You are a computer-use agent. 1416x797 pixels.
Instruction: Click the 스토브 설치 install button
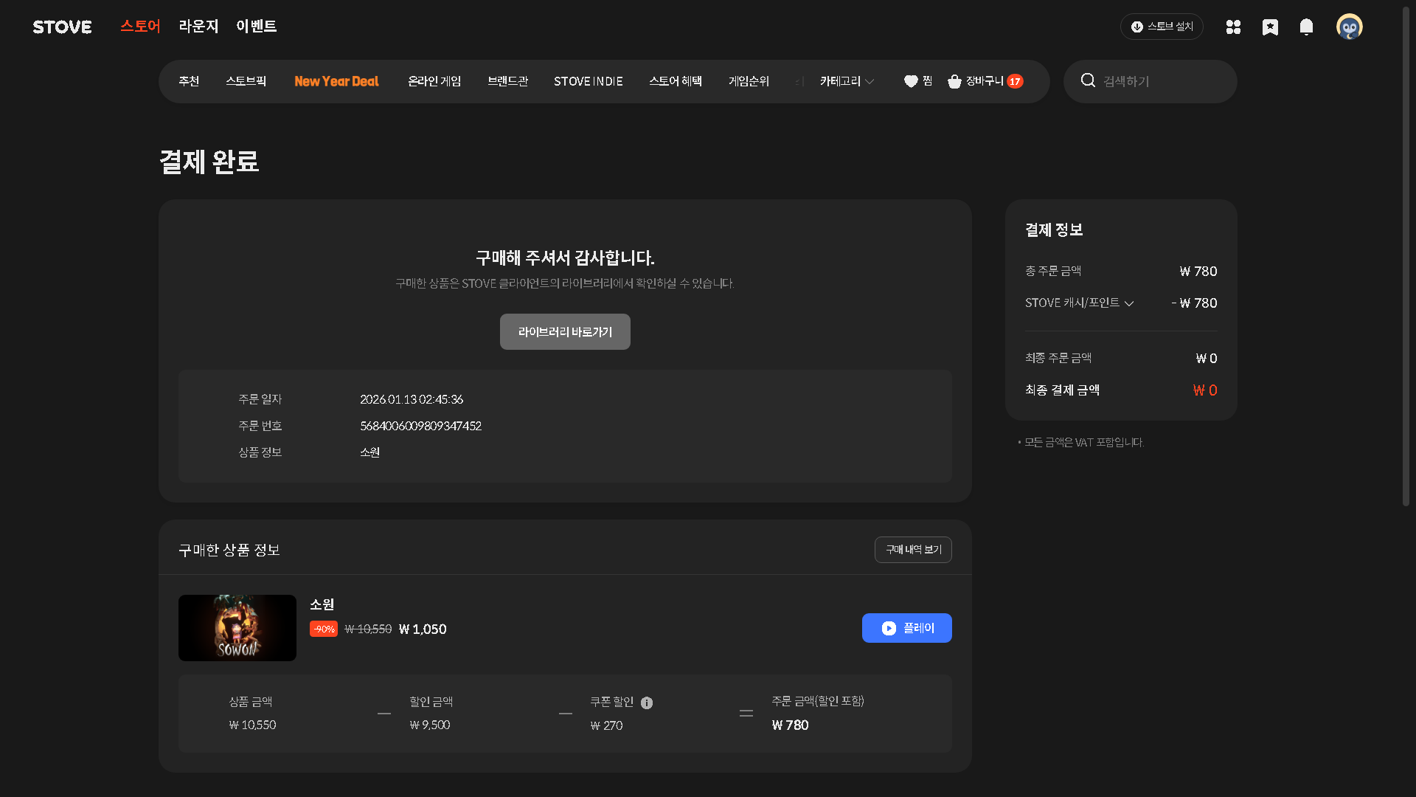pyautogui.click(x=1162, y=27)
